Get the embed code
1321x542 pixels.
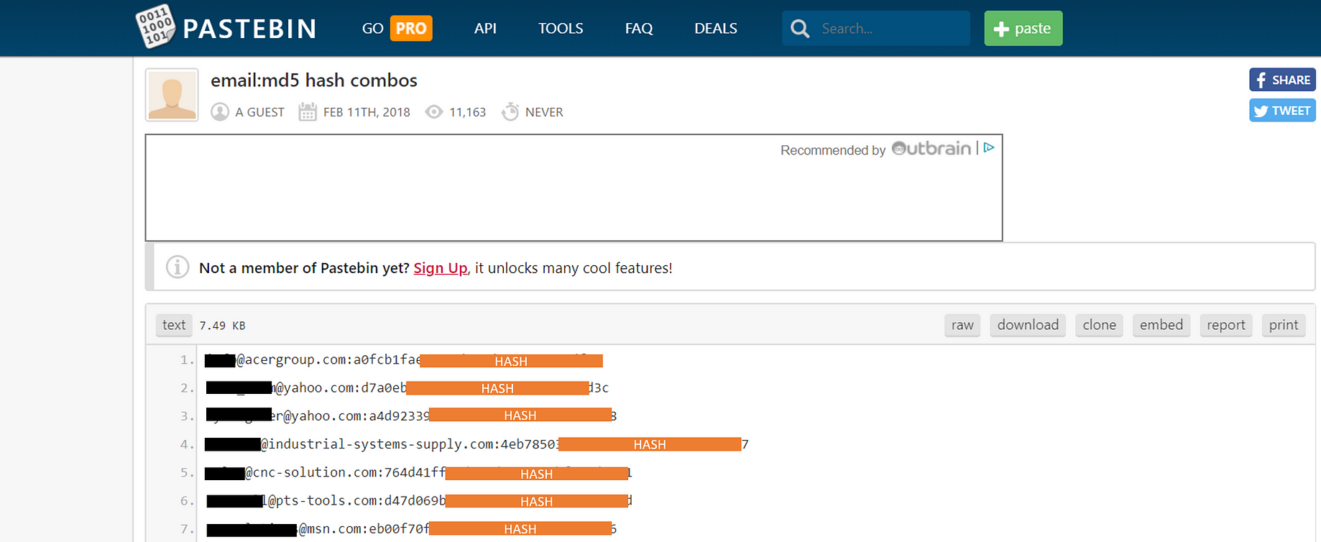point(1161,325)
